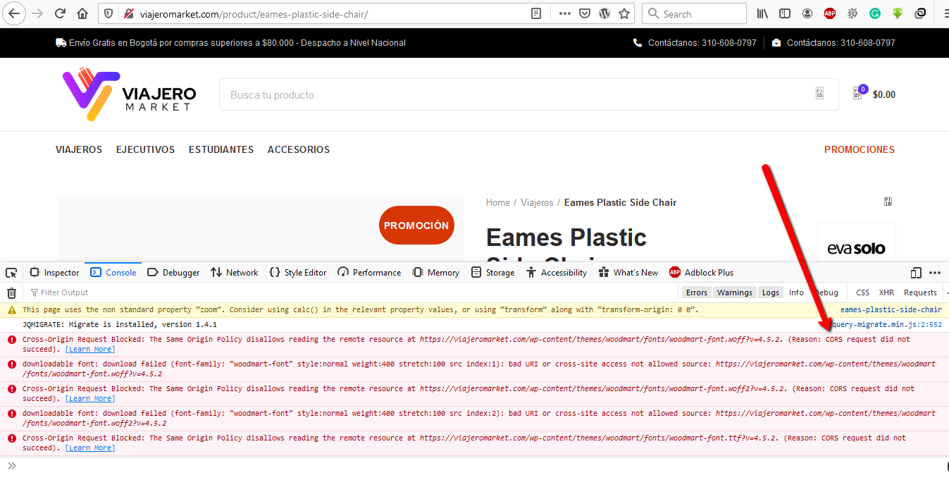
Task: Click the PROMOCIÓN badge on product image
Action: 416,226
